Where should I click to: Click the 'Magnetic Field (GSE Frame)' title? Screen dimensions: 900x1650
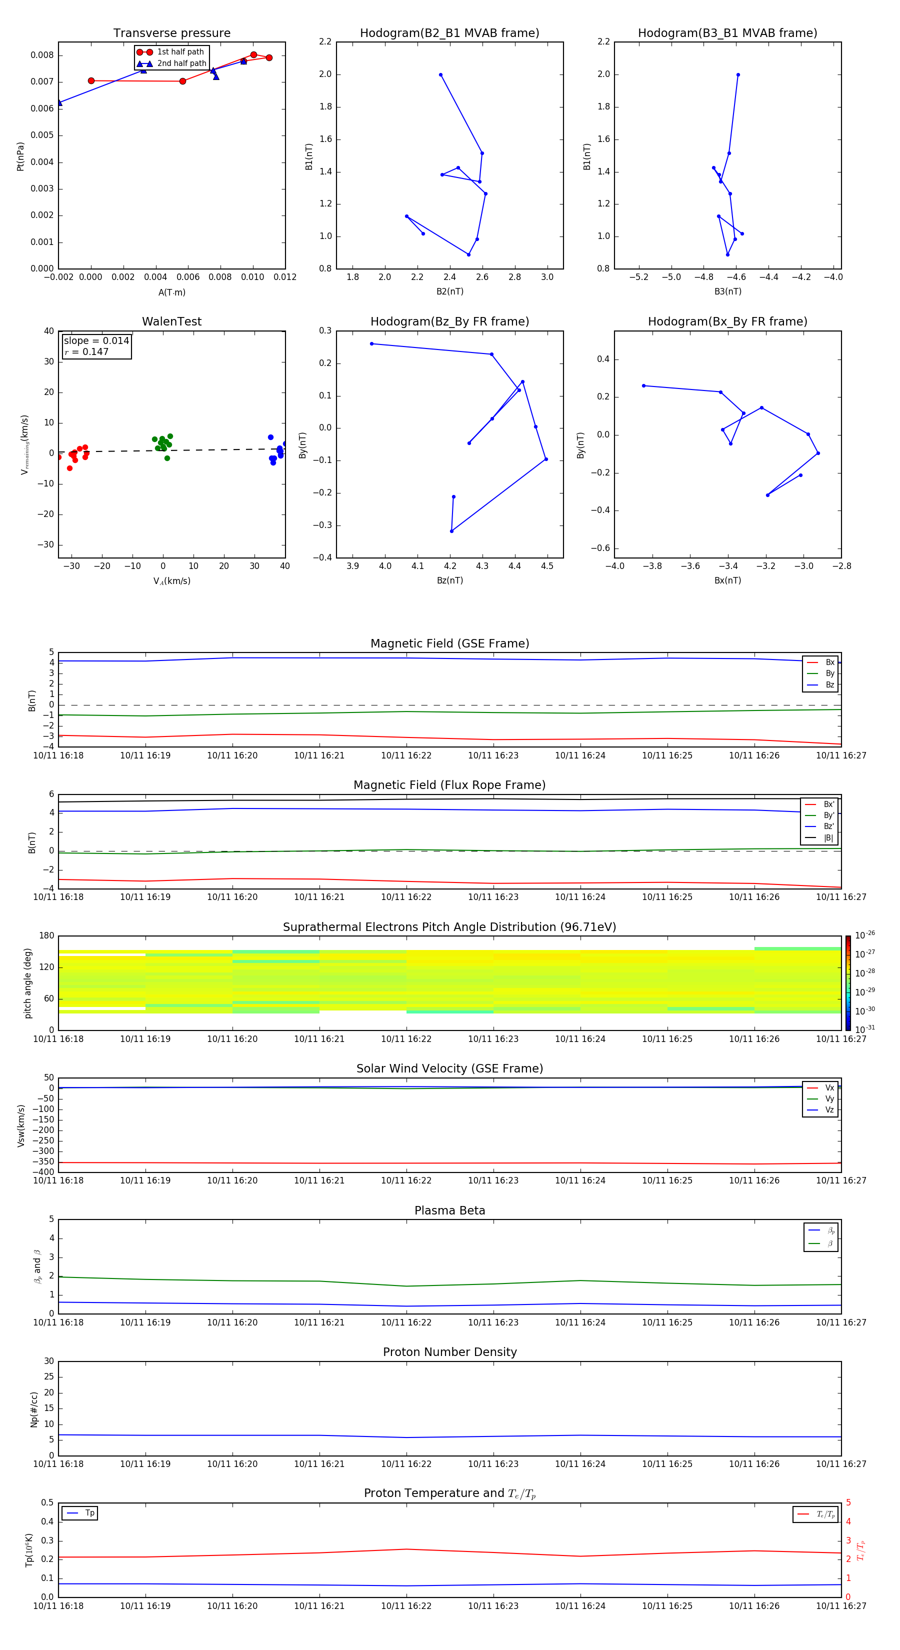(x=449, y=643)
